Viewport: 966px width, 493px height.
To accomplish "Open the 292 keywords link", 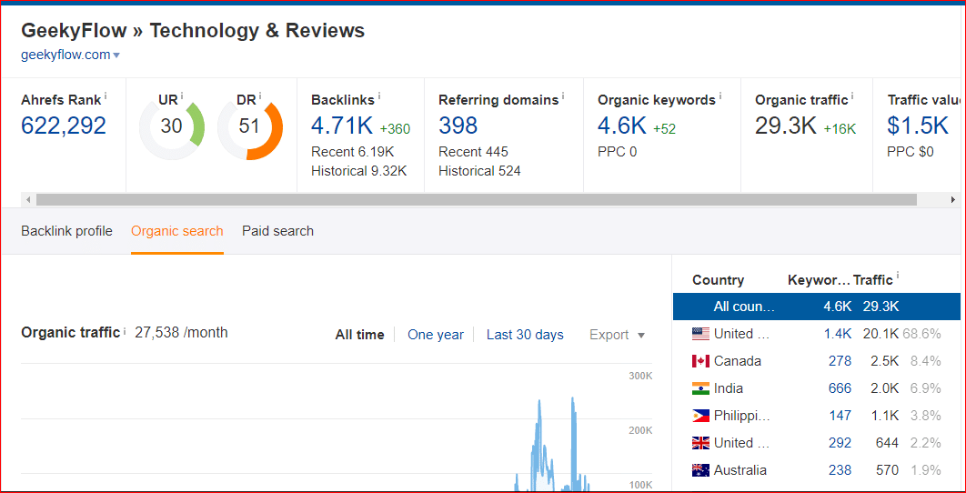I will (x=840, y=443).
